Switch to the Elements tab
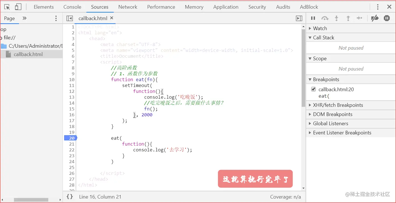 [44, 7]
